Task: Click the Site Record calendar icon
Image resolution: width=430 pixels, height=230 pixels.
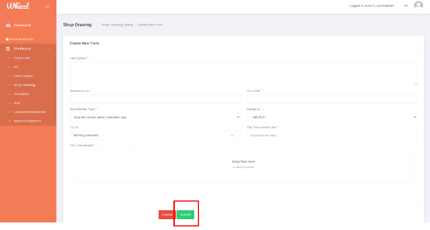Action: click(8, 49)
